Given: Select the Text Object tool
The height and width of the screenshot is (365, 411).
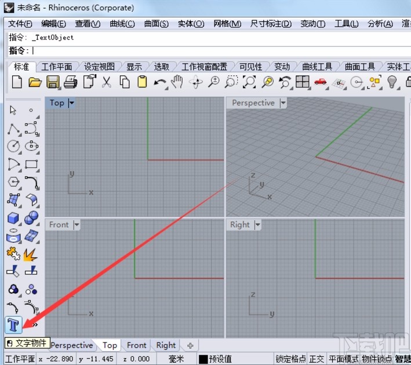Looking at the screenshot, I should 13,325.
